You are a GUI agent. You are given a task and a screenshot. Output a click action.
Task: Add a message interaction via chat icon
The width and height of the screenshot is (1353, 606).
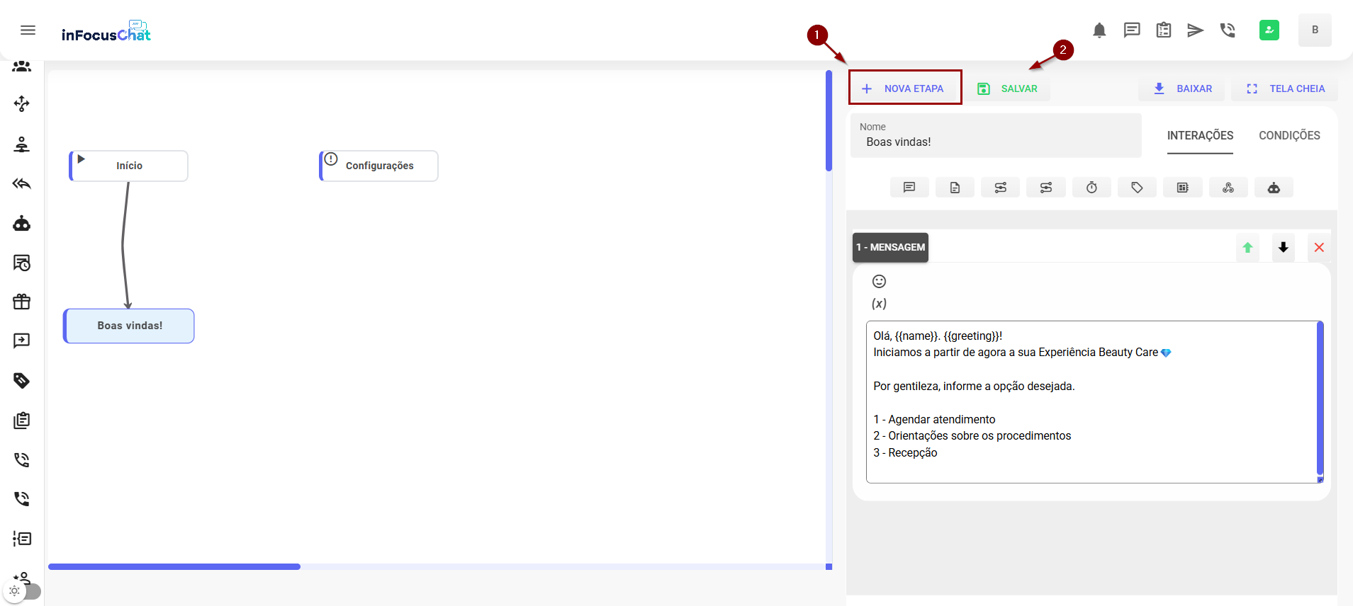click(909, 188)
